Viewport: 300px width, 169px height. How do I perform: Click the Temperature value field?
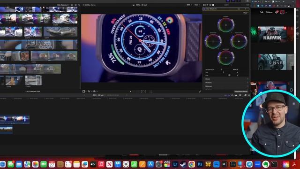235,69
